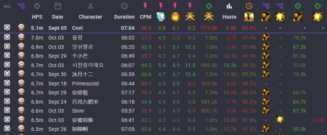Click the bar chart icon above Haste
The width and height of the screenshot is (327, 135).
point(229,6)
